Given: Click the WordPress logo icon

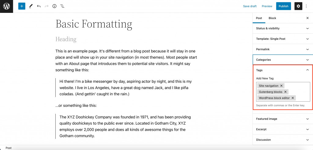Looking at the screenshot, I should [x=6, y=6].
